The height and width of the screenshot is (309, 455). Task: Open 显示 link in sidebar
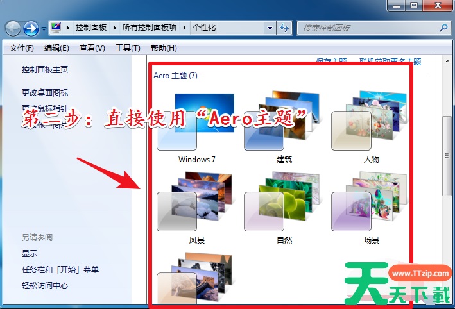click(x=30, y=254)
